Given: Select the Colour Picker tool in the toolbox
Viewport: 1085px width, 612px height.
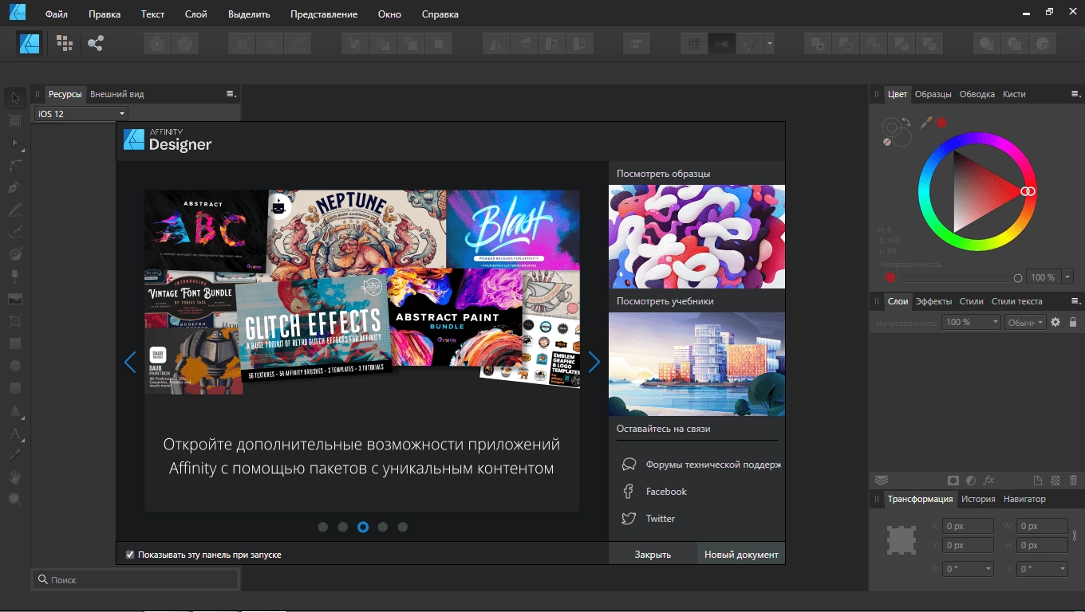Looking at the screenshot, I should pos(14,454).
